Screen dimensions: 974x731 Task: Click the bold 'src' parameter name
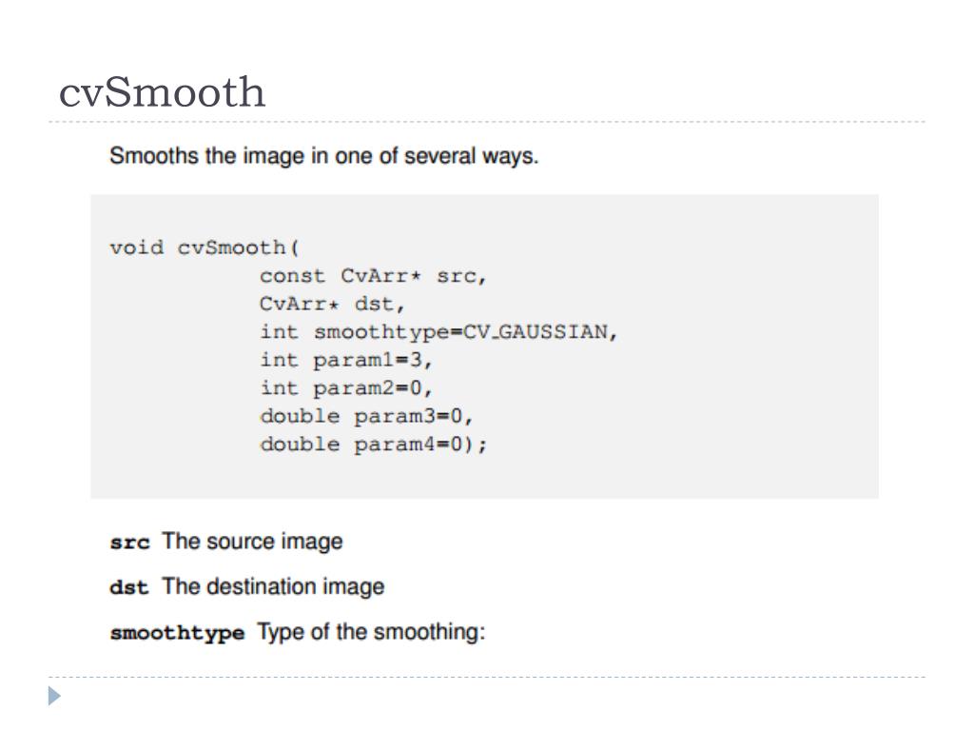click(129, 543)
